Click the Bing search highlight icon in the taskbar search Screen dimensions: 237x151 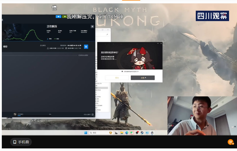(110, 133)
